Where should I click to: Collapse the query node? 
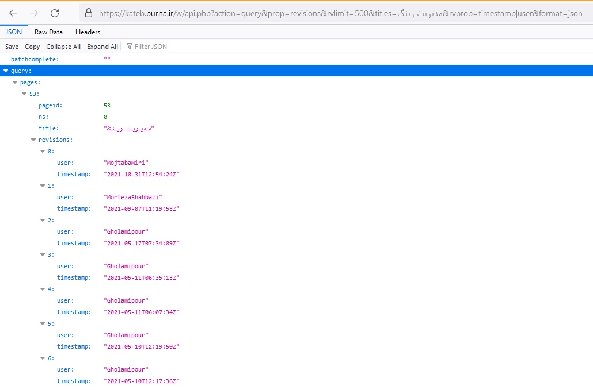tap(6, 71)
